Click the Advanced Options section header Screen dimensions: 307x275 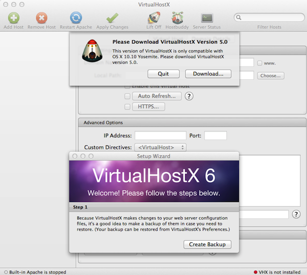[x=192, y=123]
